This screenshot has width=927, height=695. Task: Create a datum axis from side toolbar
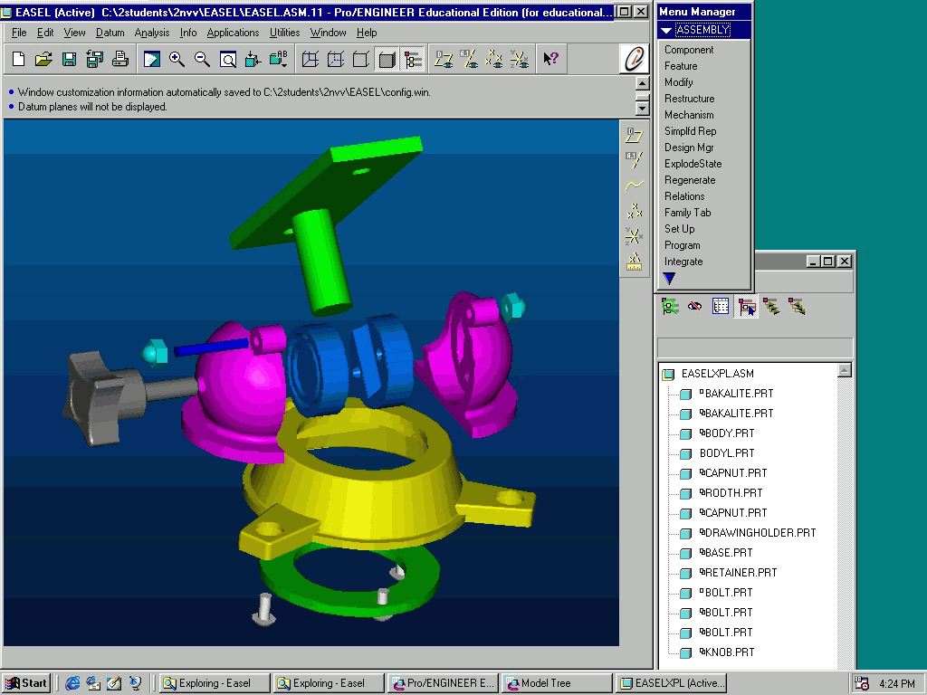tap(635, 160)
